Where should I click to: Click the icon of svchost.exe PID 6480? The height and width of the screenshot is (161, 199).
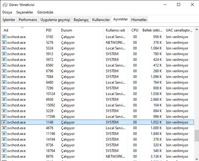(x=4, y=82)
